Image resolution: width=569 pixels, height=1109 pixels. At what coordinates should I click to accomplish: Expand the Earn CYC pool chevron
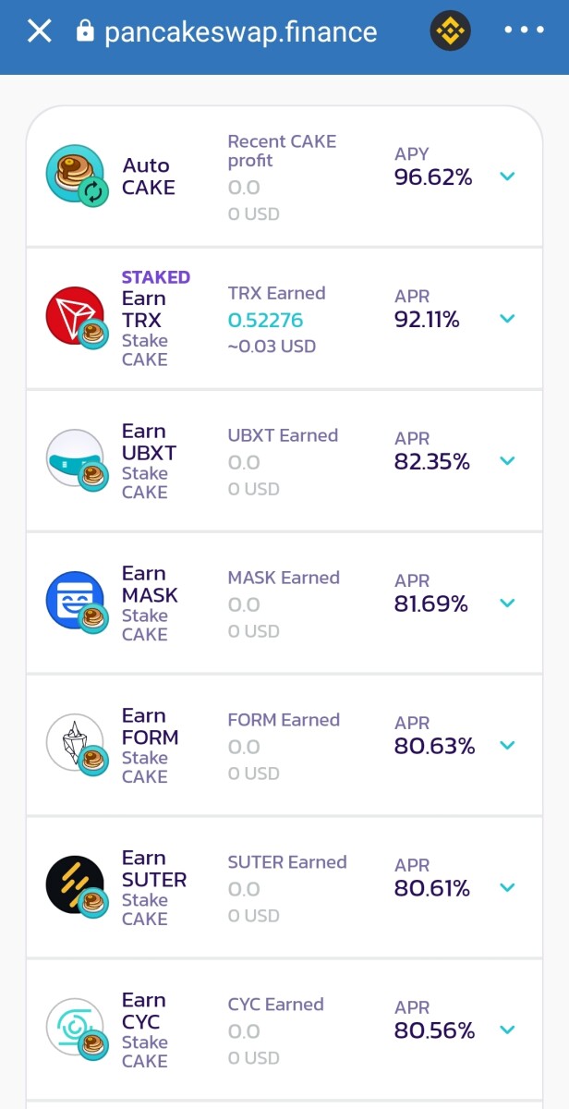507,1030
